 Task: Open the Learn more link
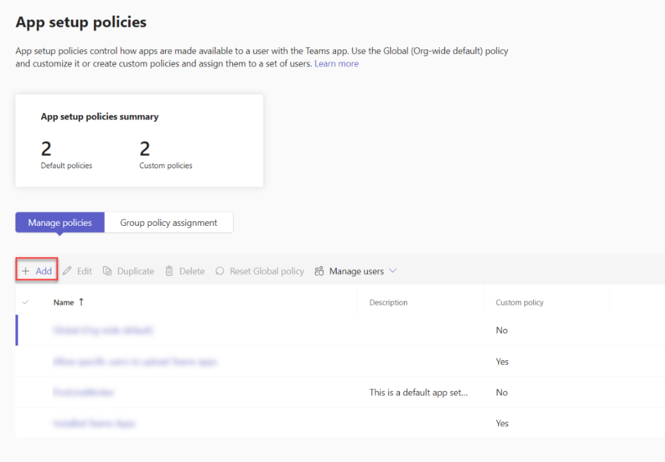336,63
